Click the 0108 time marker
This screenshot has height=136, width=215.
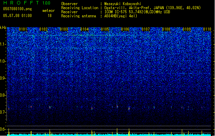[x=166, y=29]
